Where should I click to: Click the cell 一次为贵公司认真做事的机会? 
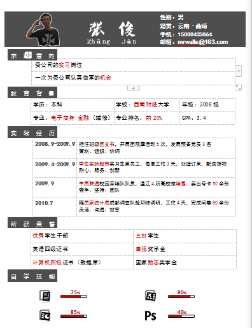point(134,78)
